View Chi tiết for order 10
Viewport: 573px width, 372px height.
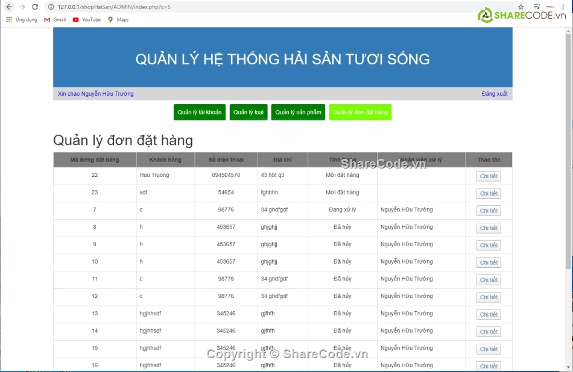coord(489,262)
